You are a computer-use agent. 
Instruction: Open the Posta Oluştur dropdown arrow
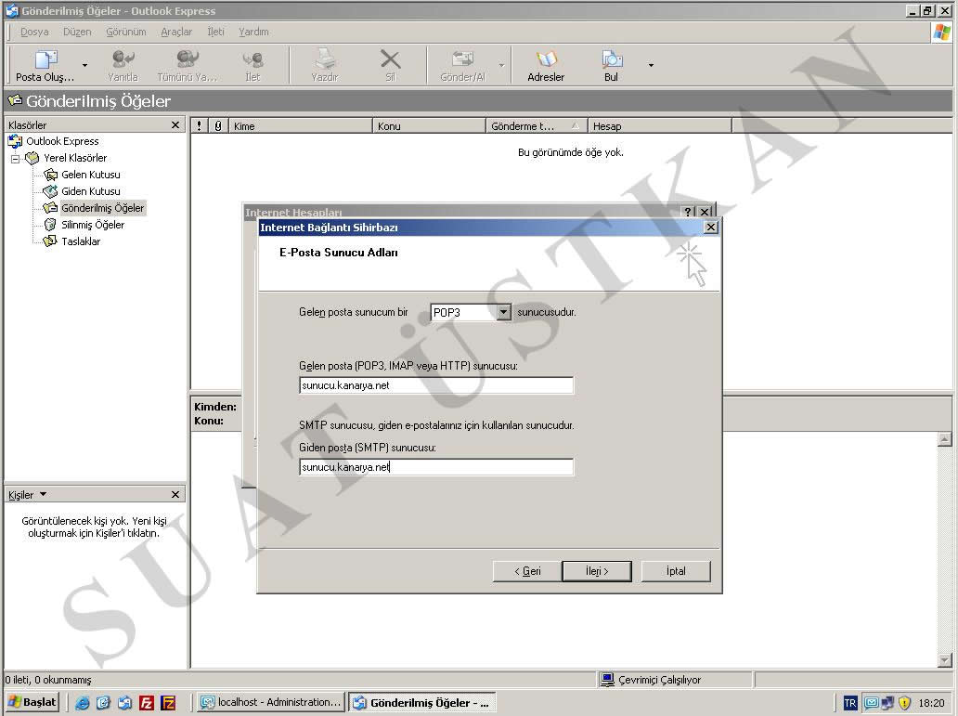(x=84, y=65)
